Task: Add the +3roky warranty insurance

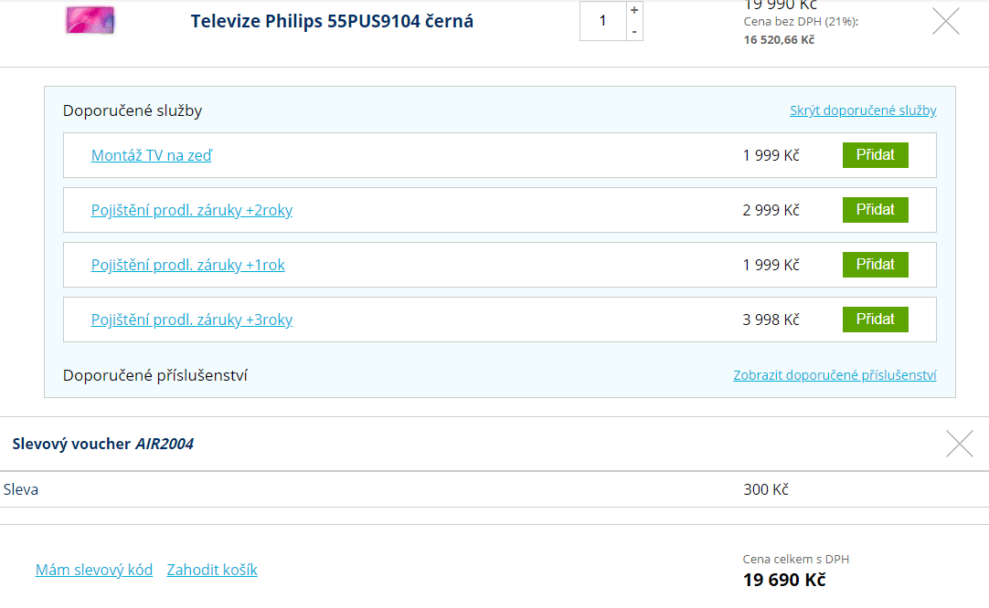Action: coord(875,320)
